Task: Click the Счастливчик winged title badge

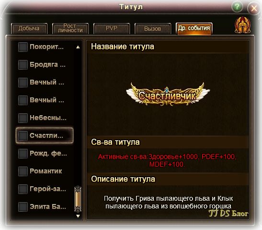Action: coord(168,94)
